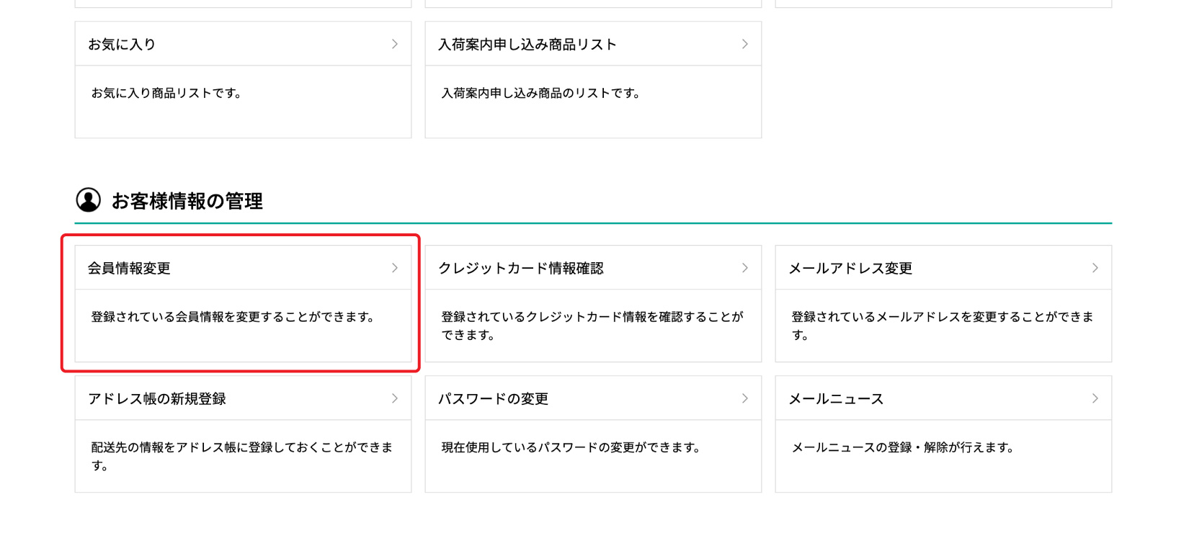Click the chevron on クレジットカード情報確認 card
1189x533 pixels.
pos(745,267)
